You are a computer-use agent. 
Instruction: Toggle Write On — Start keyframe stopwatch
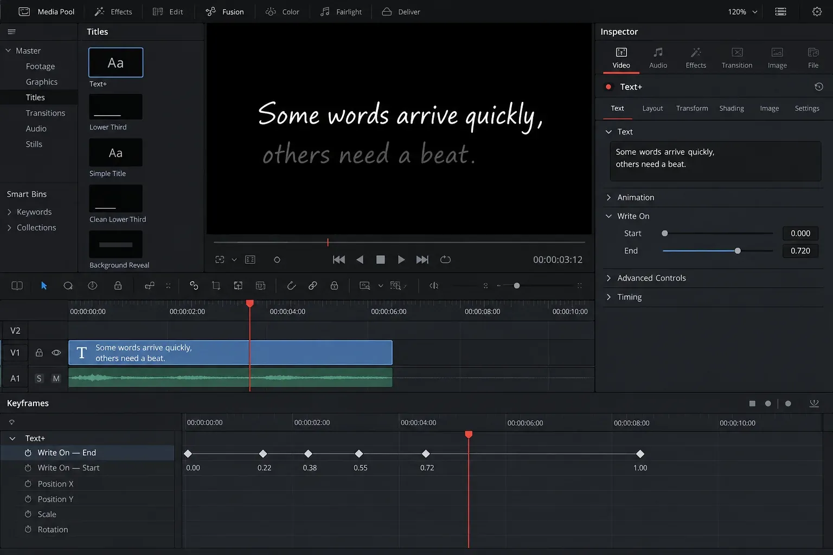pos(28,468)
